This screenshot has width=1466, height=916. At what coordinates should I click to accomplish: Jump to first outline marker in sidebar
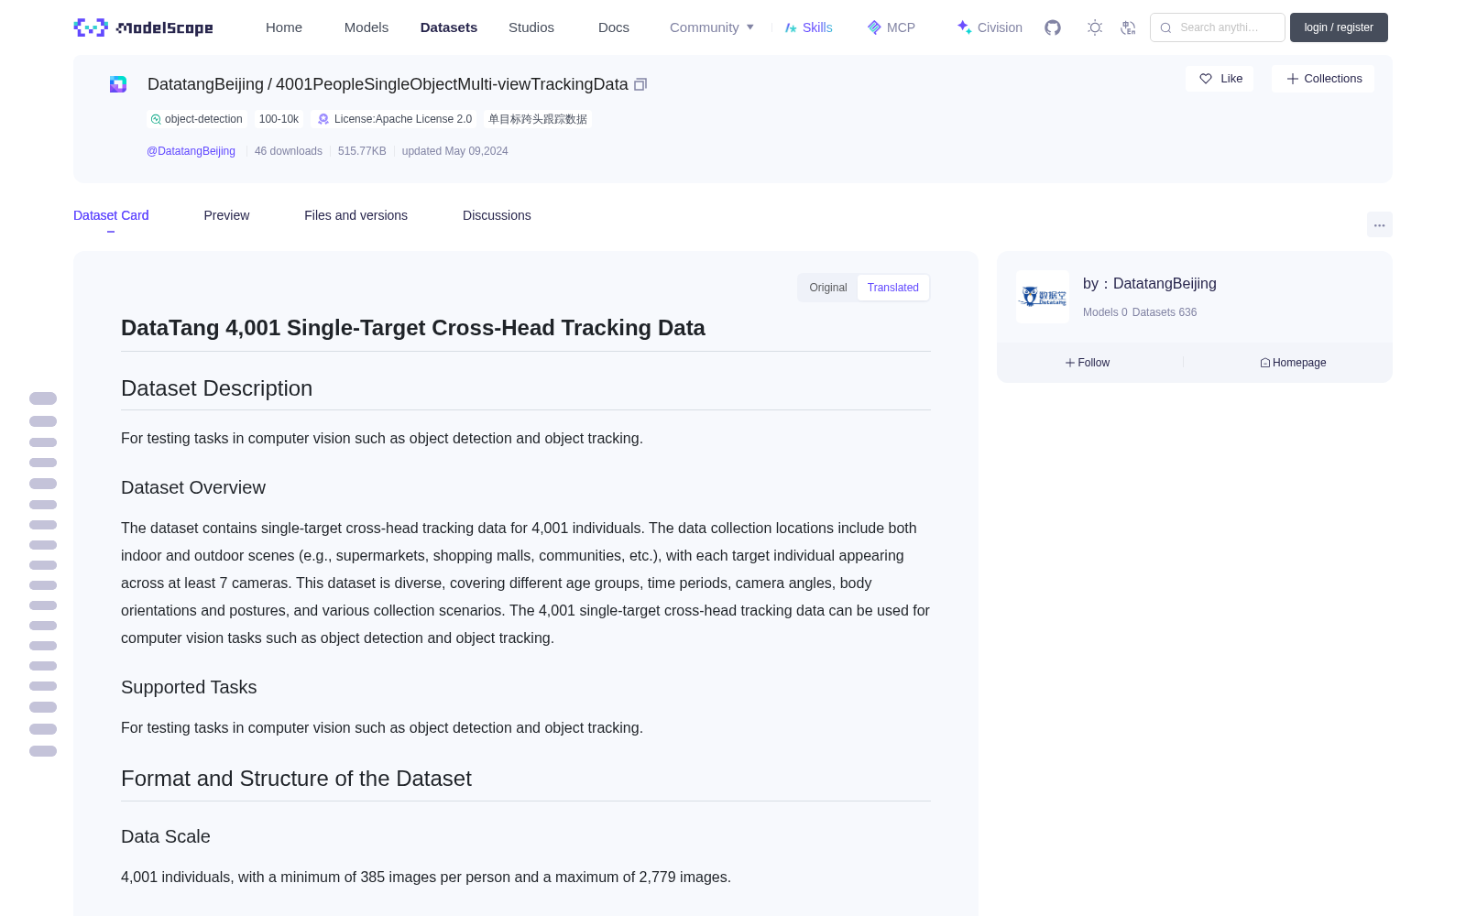click(x=43, y=398)
